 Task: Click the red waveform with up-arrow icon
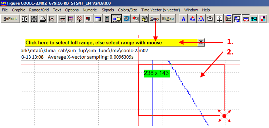coord(79,19)
